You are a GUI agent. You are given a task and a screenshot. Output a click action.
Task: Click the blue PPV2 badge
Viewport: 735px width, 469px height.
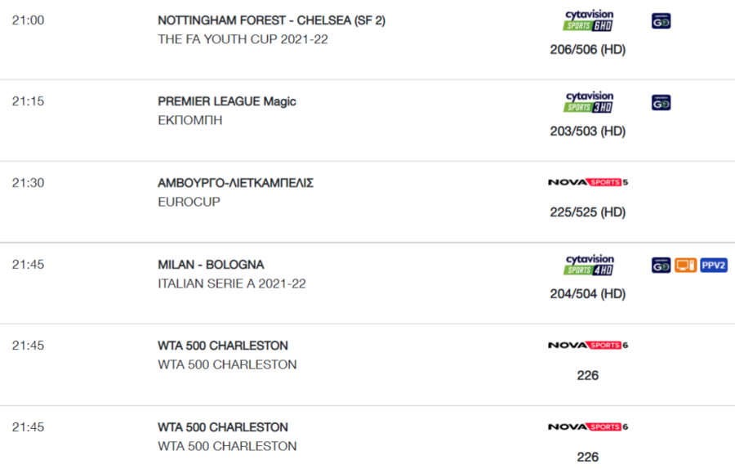pyautogui.click(x=714, y=266)
